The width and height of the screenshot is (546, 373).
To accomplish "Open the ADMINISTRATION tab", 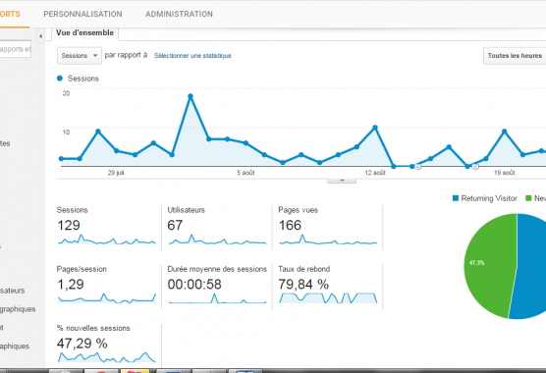I will [179, 14].
